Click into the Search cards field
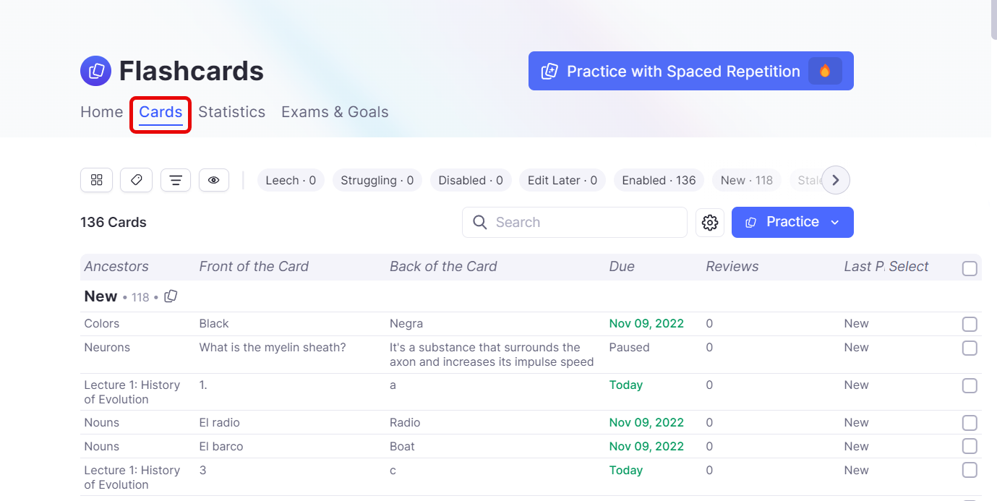 (x=586, y=222)
